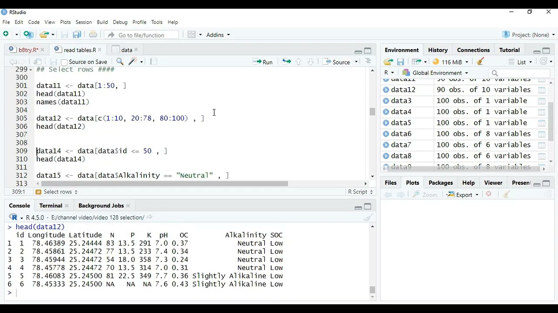Open workspace panes layout icon
558x313 pixels.
[192, 35]
